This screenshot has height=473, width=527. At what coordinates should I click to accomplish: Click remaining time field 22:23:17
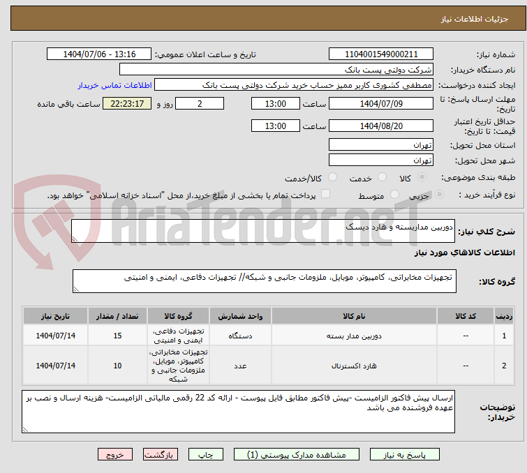coord(127,103)
